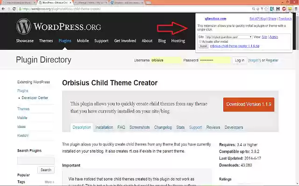The image size is (299, 186).
Task: Click the red circular extension icon
Action: tap(284, 9)
